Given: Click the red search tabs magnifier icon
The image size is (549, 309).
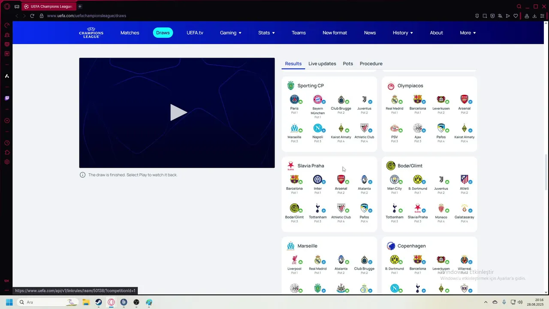Looking at the screenshot, I should tap(519, 6).
